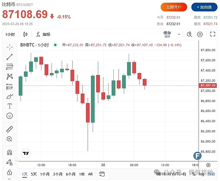Screen dimensions: 220x181
Task: Open the emoji sticker tool
Action: (10, 116)
